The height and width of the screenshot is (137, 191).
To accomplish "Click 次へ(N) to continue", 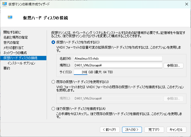I will pos(132,130).
